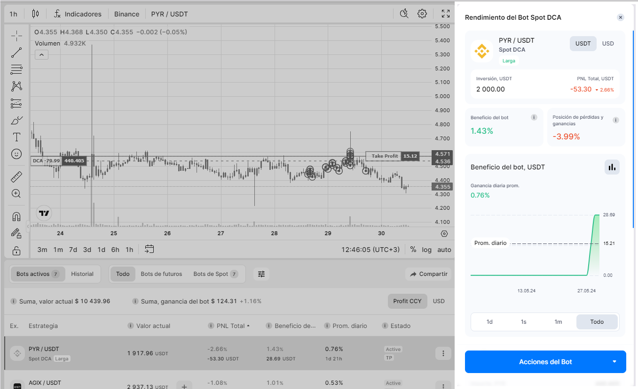638x389 pixels.
Task: Select the brush drawing tool
Action: pyautogui.click(x=16, y=120)
